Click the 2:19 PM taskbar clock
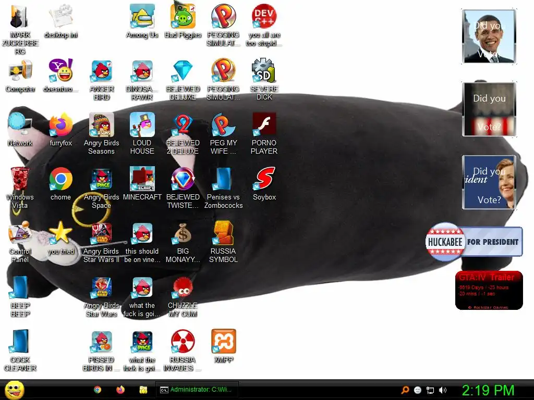Screen dimensions: 534x400 pos(488,390)
